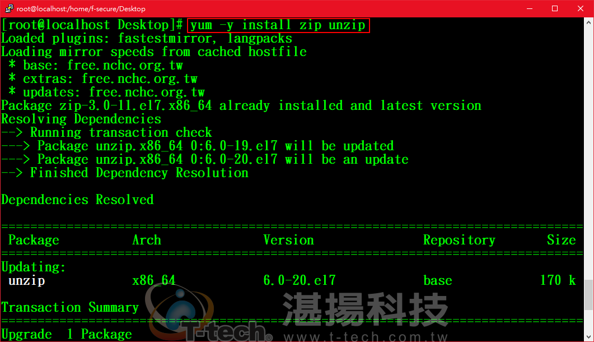The height and width of the screenshot is (342, 594).
Task: Click the Version column header
Action: [x=289, y=240]
